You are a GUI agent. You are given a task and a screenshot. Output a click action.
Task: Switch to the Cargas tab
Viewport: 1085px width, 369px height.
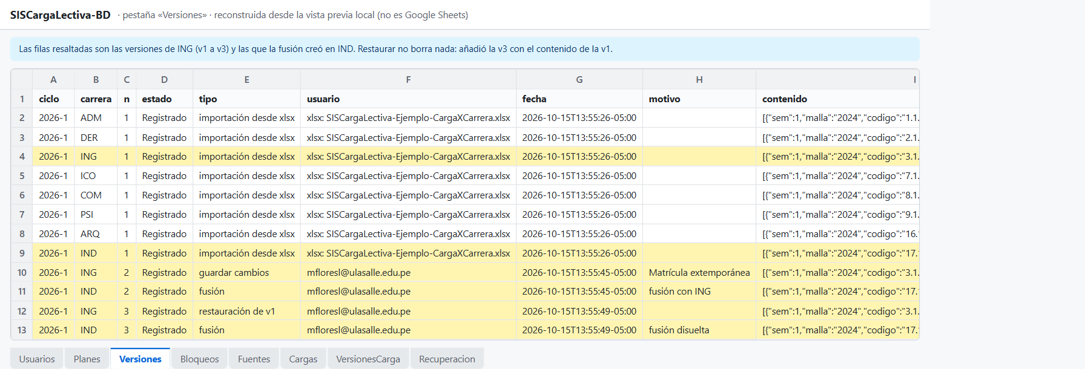[303, 359]
